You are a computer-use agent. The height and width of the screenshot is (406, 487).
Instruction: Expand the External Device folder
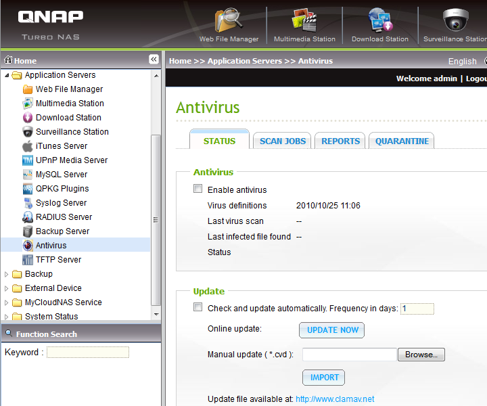tap(7, 288)
